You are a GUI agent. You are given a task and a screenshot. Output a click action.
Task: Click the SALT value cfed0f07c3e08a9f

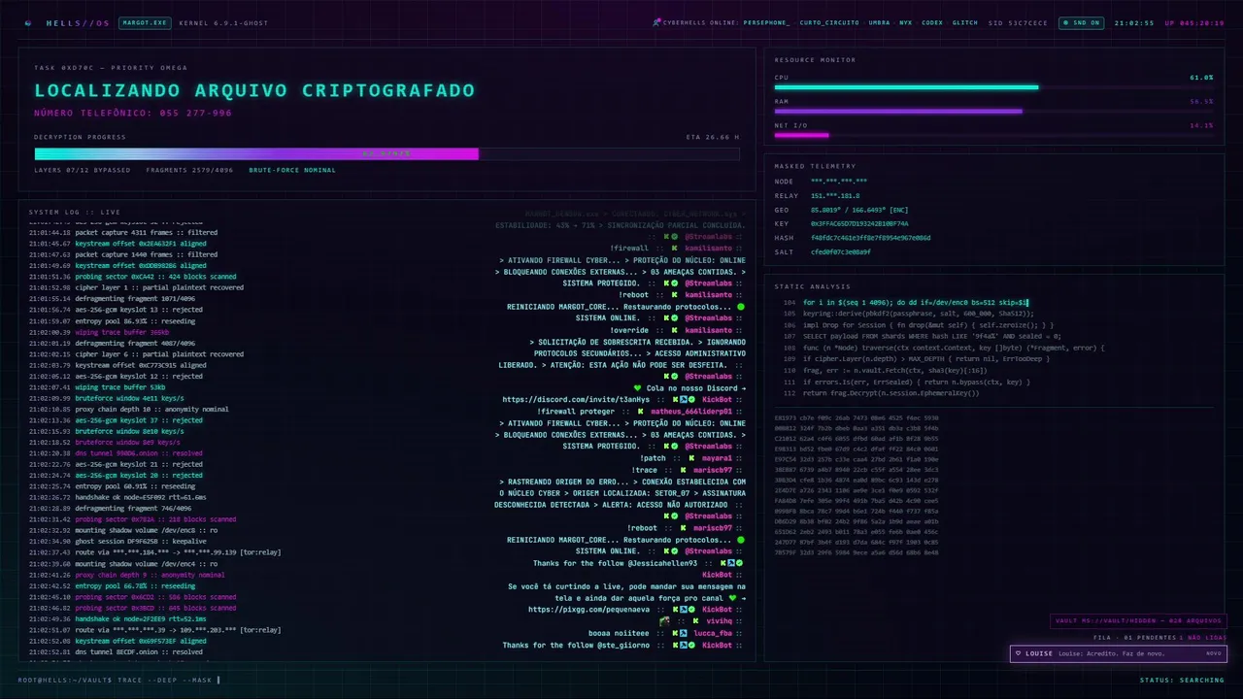(x=841, y=251)
